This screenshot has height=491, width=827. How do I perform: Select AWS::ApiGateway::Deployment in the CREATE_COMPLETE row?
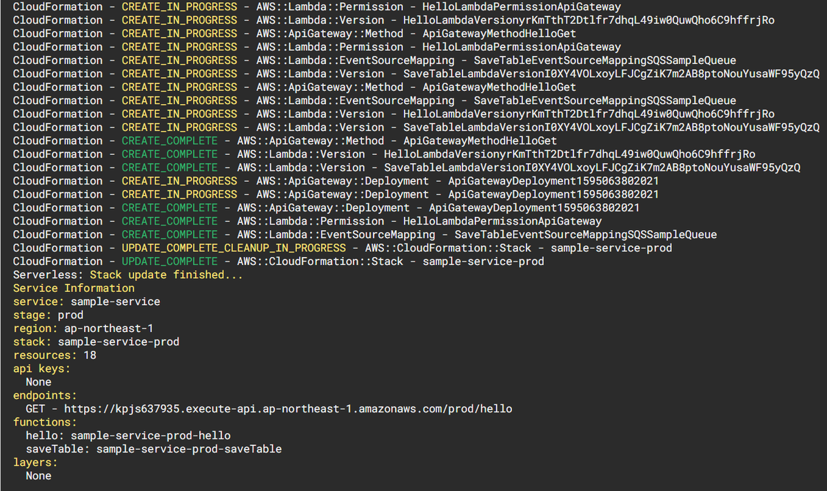[323, 208]
